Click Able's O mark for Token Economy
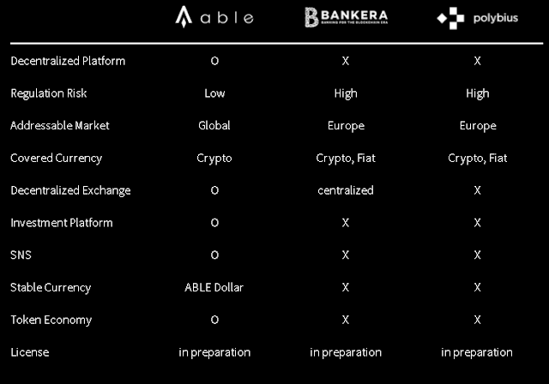 [x=214, y=320]
